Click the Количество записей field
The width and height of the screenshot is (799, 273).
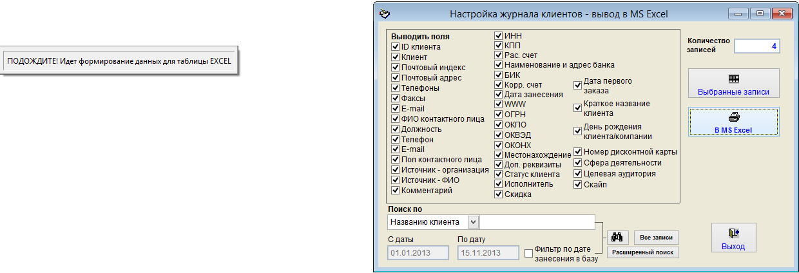[x=756, y=46]
